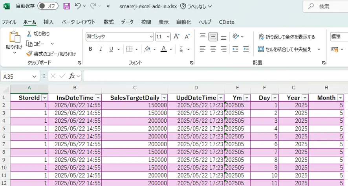Click the increase font size icon
348x186 pixels.
pyautogui.click(x=176, y=37)
